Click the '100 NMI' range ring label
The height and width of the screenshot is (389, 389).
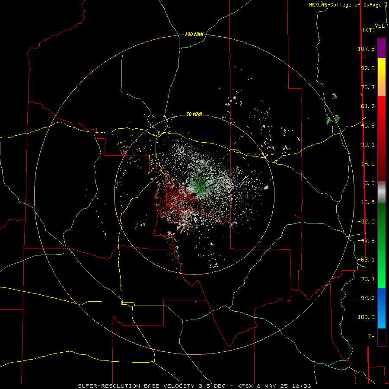click(194, 34)
